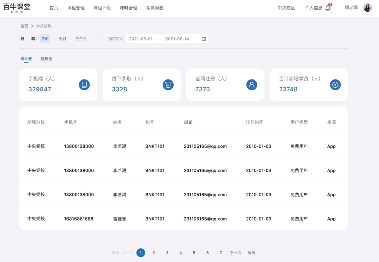379x262 pixels.
Task: Click the name 雷佳音
Action: pos(120,218)
